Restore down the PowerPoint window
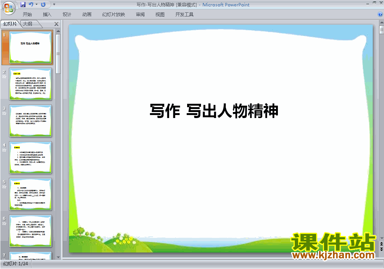Viewport: 384px width, 269px height. coord(374,3)
